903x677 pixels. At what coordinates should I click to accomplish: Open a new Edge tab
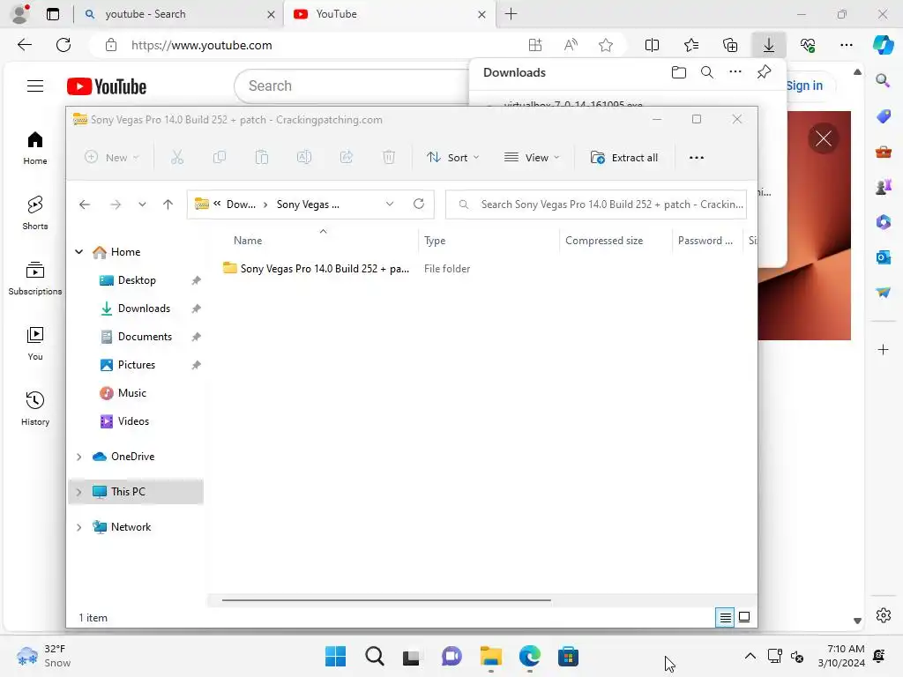tap(511, 14)
